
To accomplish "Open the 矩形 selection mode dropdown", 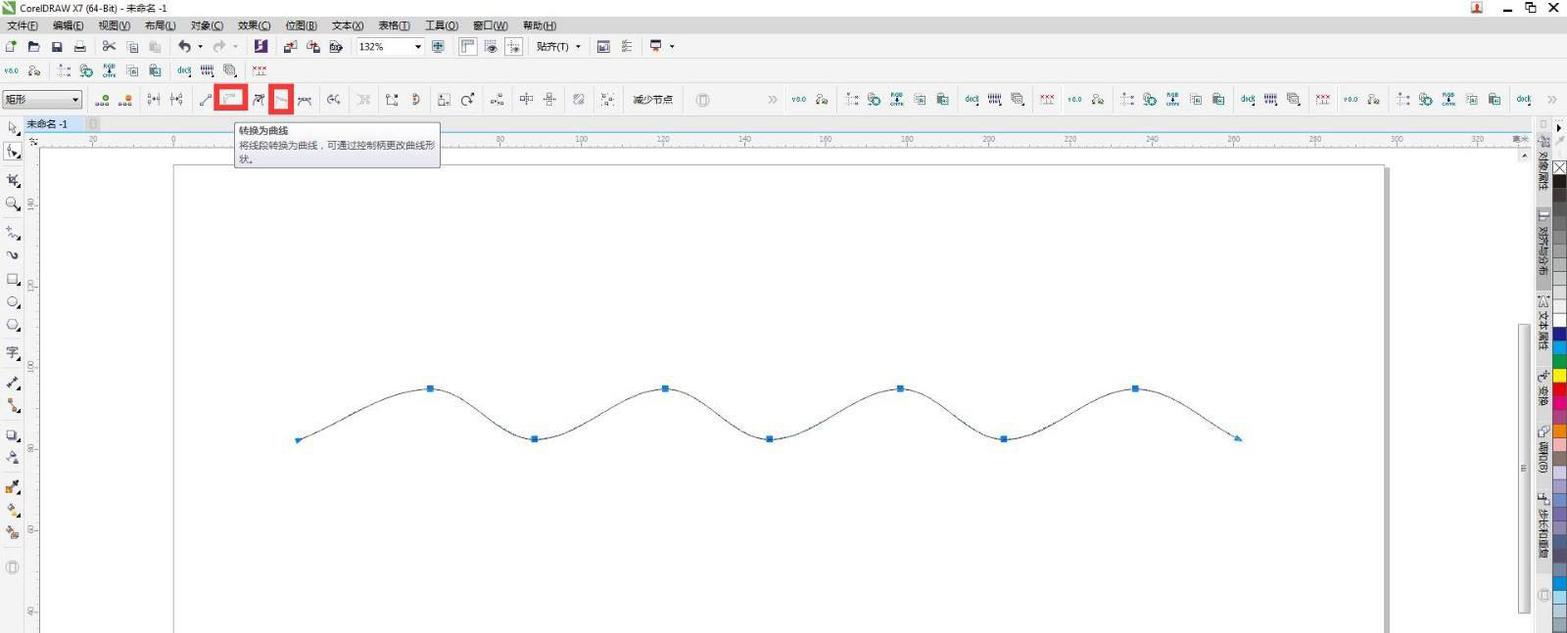I will click(41, 100).
